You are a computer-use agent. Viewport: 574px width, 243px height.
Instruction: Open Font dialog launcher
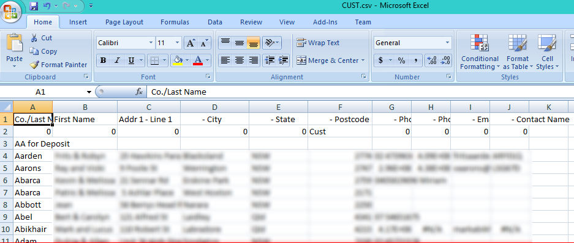(x=208, y=76)
